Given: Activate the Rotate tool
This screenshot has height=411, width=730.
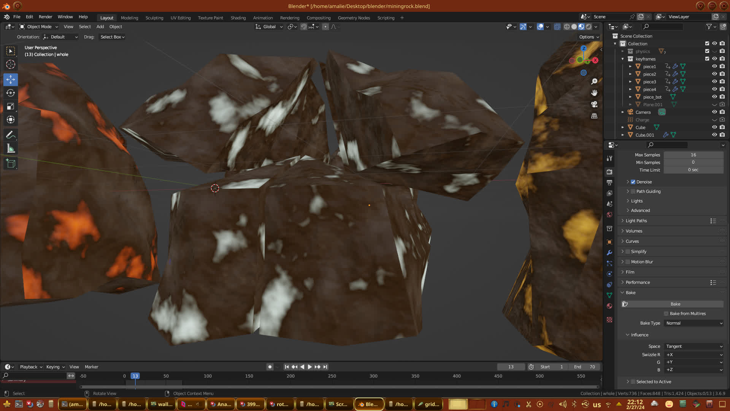Looking at the screenshot, I should [11, 93].
